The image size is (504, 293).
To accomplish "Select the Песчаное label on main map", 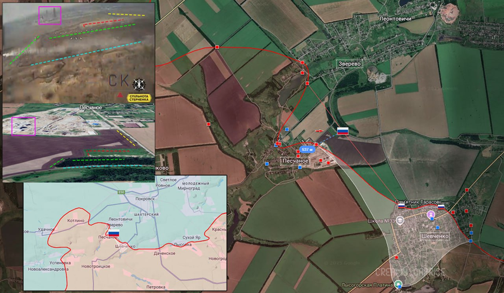I will tap(295, 160).
